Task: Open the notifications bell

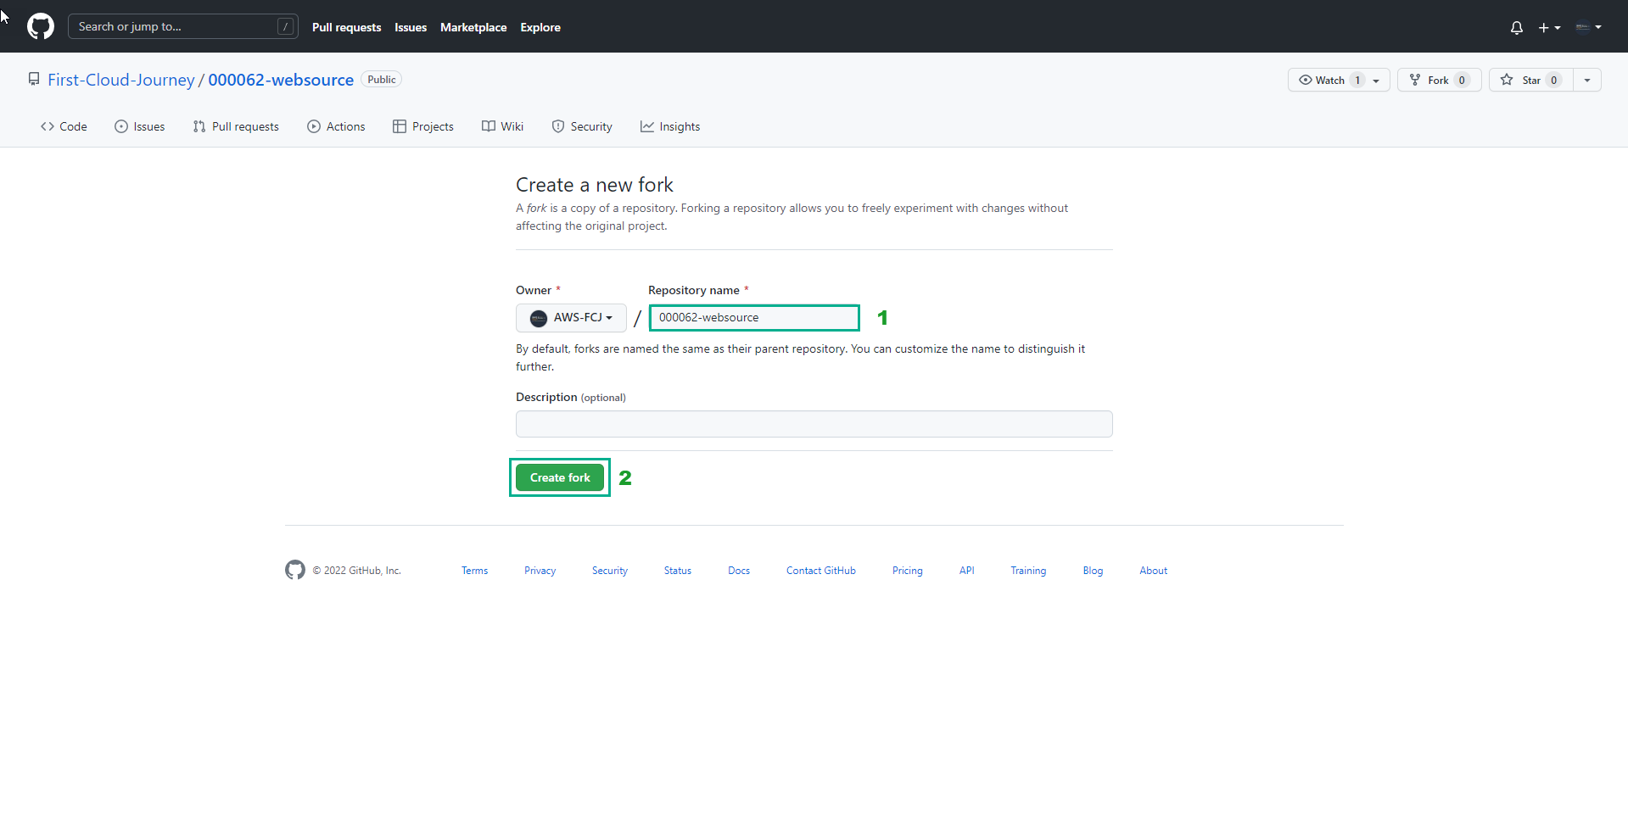Action: (1517, 27)
